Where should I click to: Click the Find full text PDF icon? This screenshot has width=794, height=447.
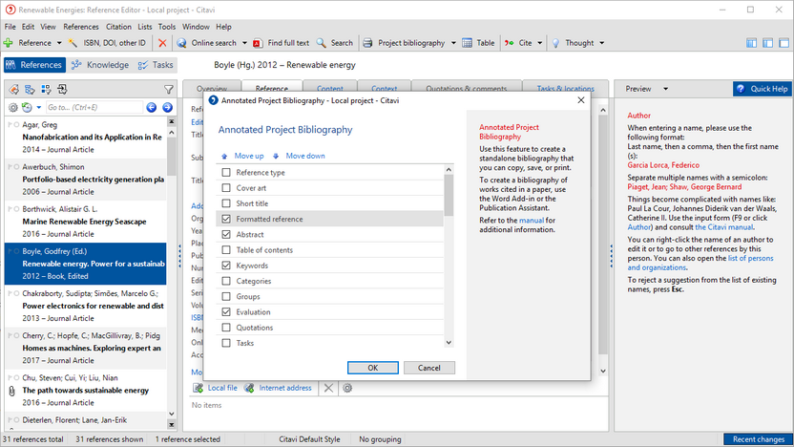[x=258, y=43]
